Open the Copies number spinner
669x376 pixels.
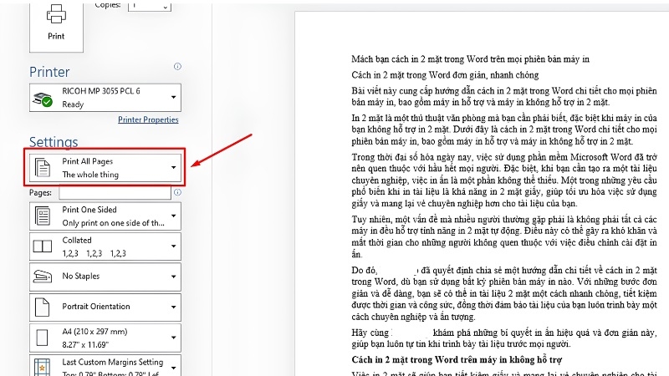pos(150,6)
